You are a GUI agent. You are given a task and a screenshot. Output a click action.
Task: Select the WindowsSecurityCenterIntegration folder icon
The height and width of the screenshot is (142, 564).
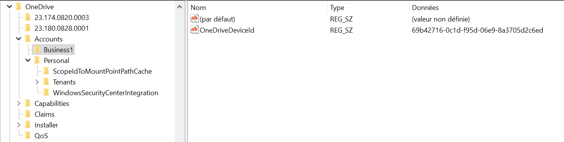click(x=46, y=92)
